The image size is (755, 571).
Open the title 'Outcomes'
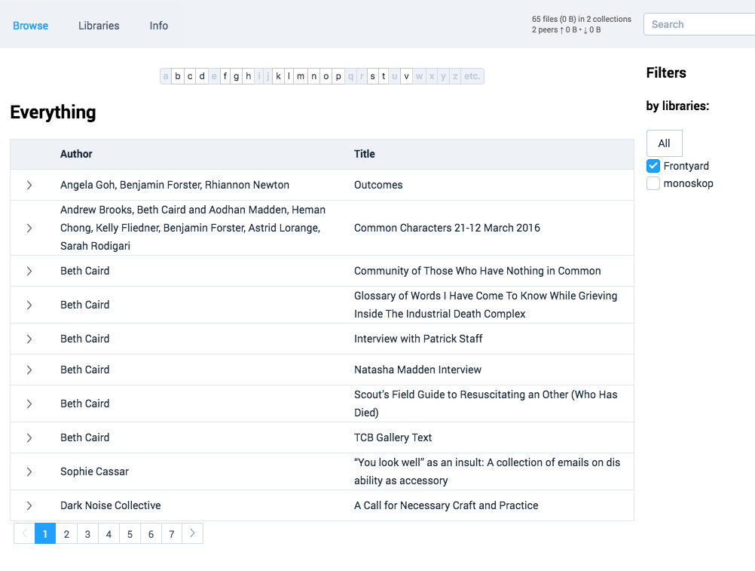[x=378, y=185]
